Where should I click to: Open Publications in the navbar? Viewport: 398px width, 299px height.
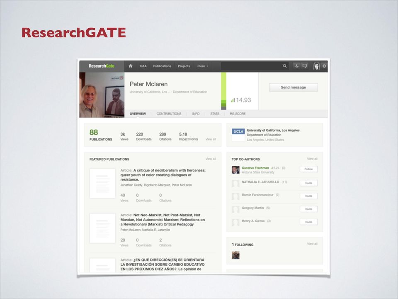[162, 66]
